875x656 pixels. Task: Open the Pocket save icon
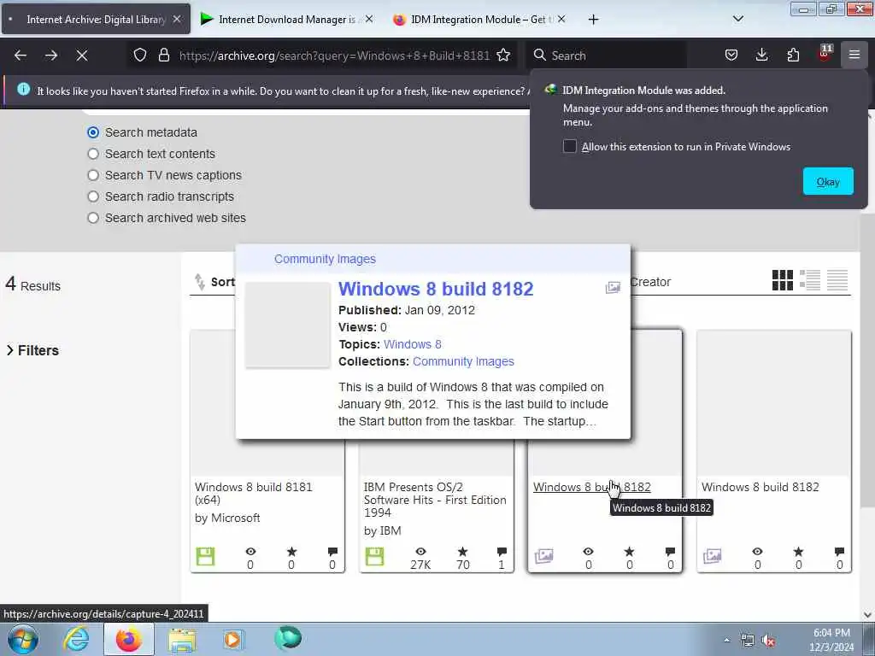click(731, 55)
